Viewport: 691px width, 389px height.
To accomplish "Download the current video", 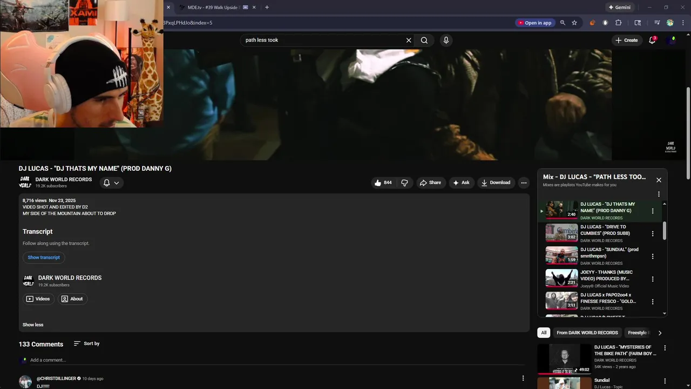I will (496, 183).
